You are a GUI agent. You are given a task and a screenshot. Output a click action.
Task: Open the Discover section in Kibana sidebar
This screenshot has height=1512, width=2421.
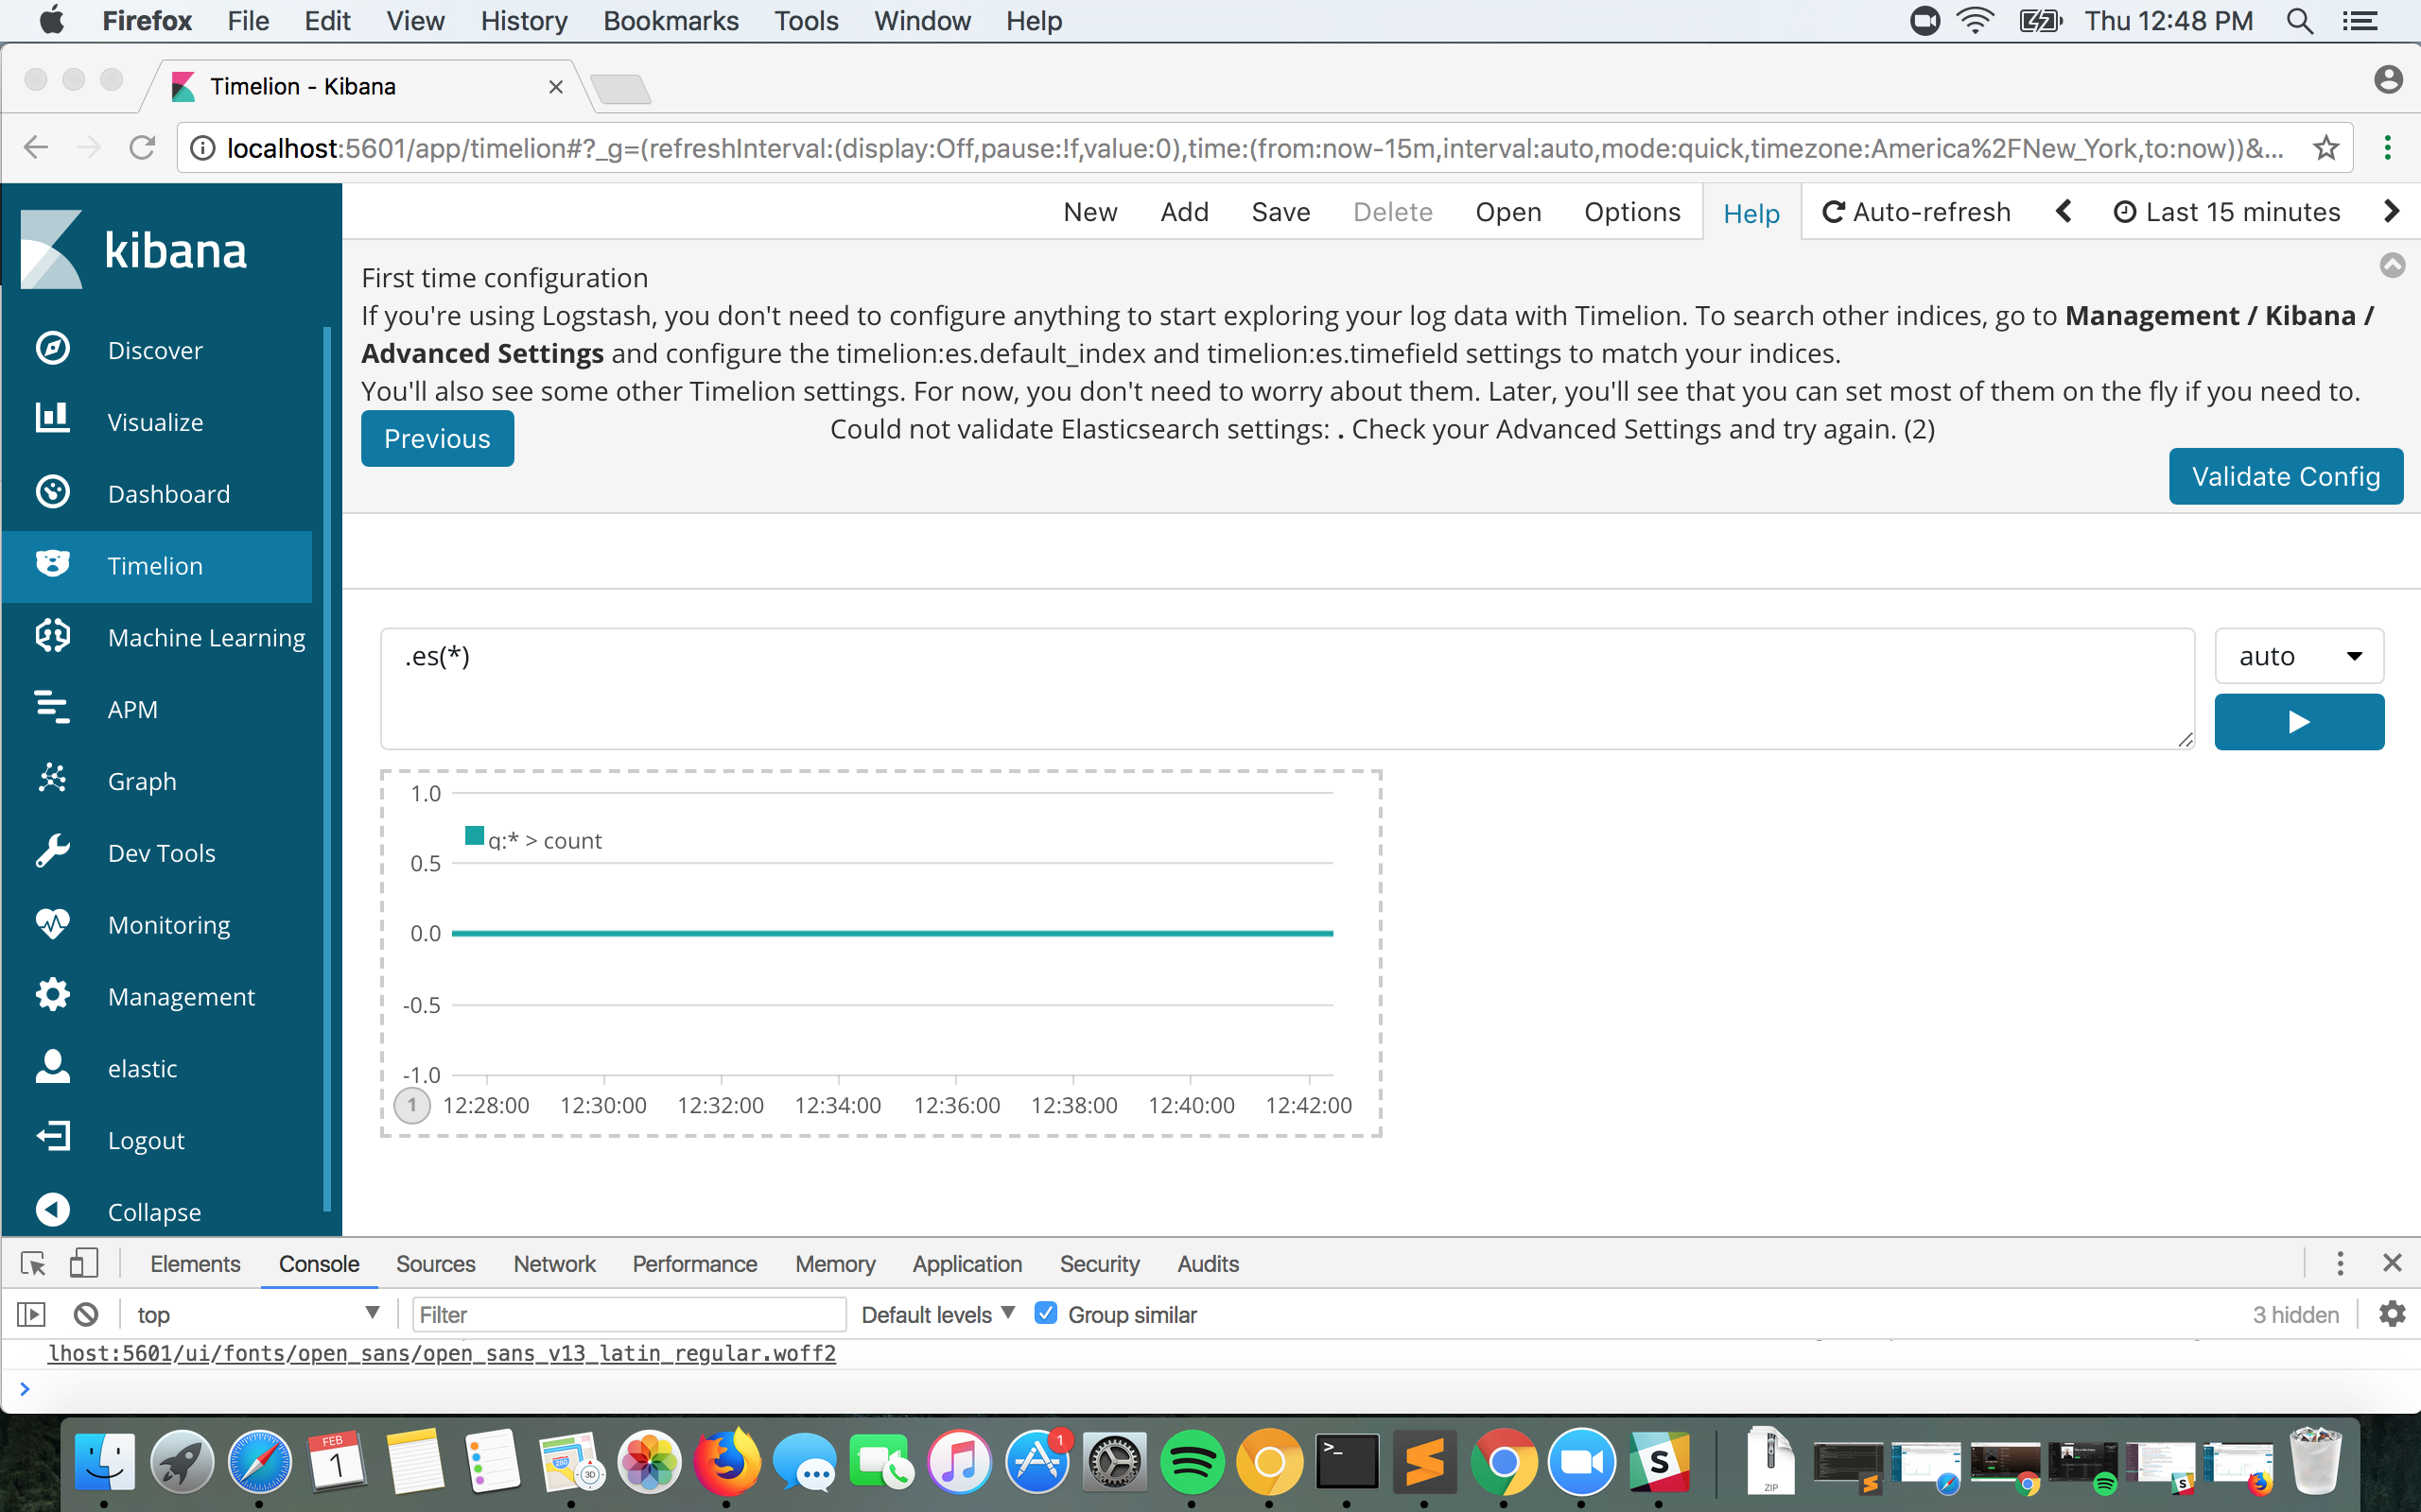[x=155, y=349]
